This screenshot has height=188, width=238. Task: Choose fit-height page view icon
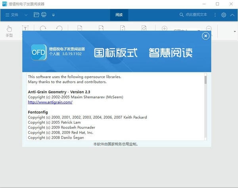(x=123, y=28)
